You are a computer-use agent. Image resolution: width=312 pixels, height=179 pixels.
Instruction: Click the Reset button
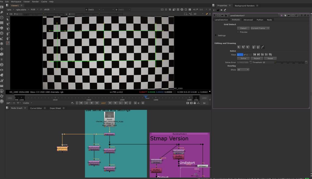tap(270, 58)
